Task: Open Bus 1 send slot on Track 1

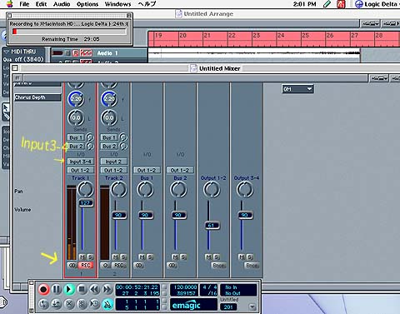Action: tap(76, 137)
